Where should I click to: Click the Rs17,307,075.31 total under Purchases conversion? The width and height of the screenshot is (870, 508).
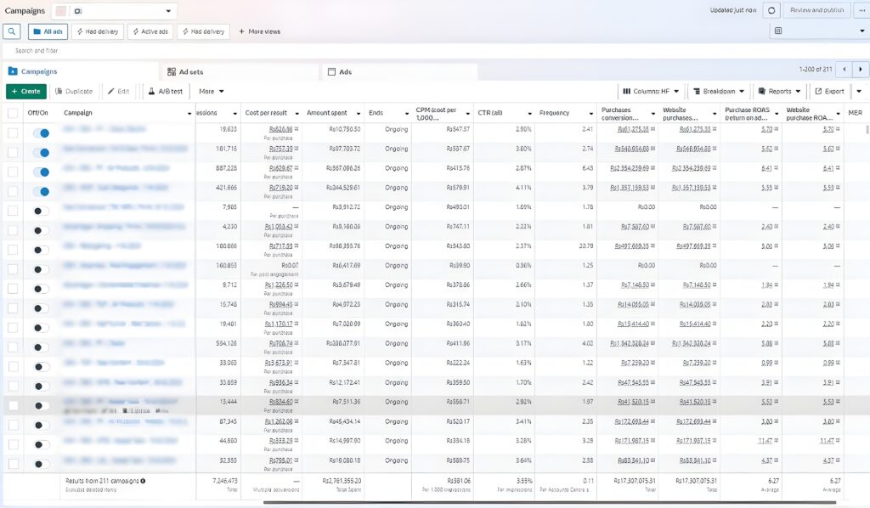(x=634, y=481)
